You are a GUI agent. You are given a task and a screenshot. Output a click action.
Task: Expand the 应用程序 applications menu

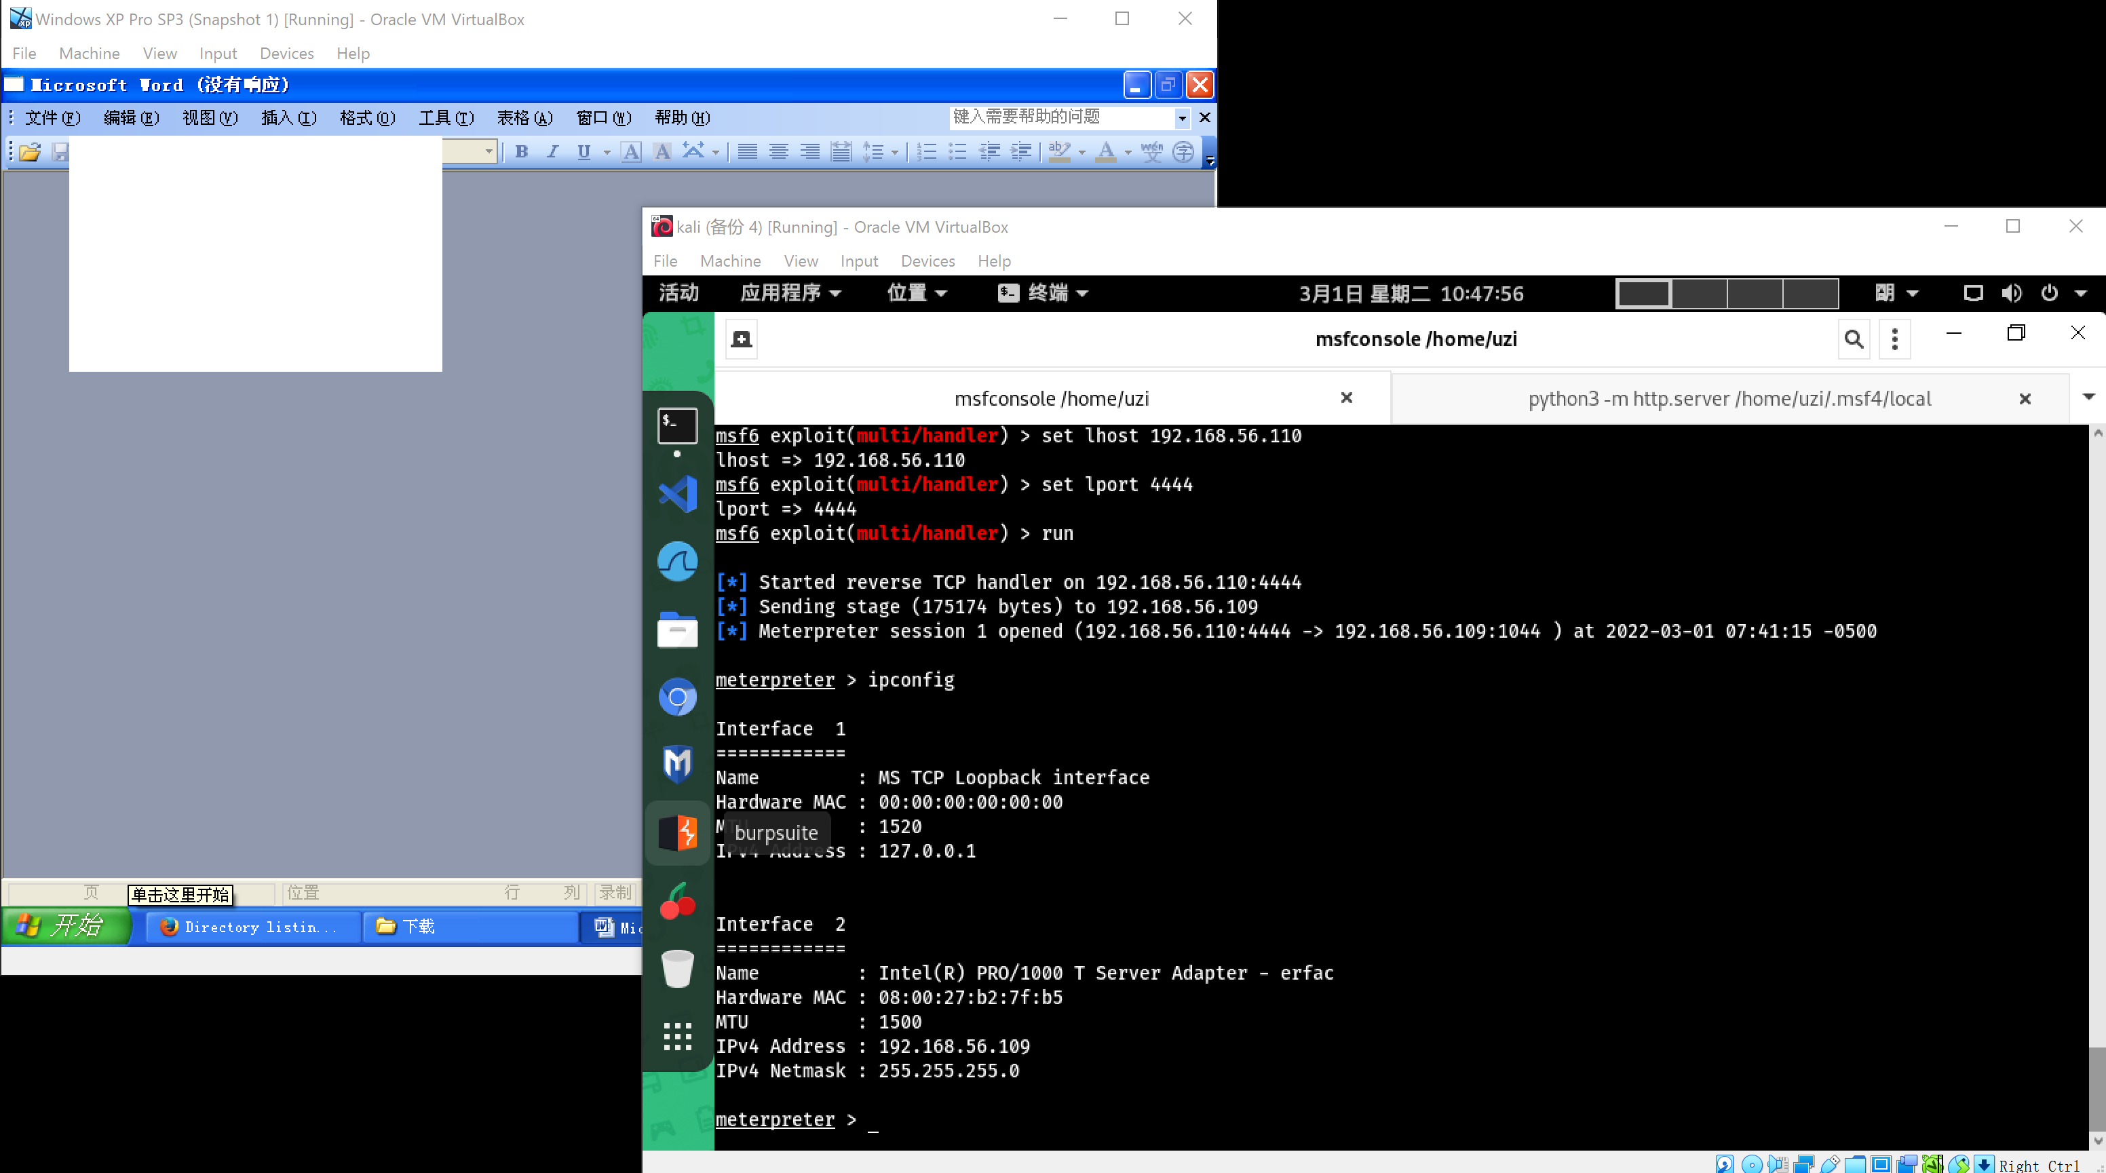click(790, 292)
